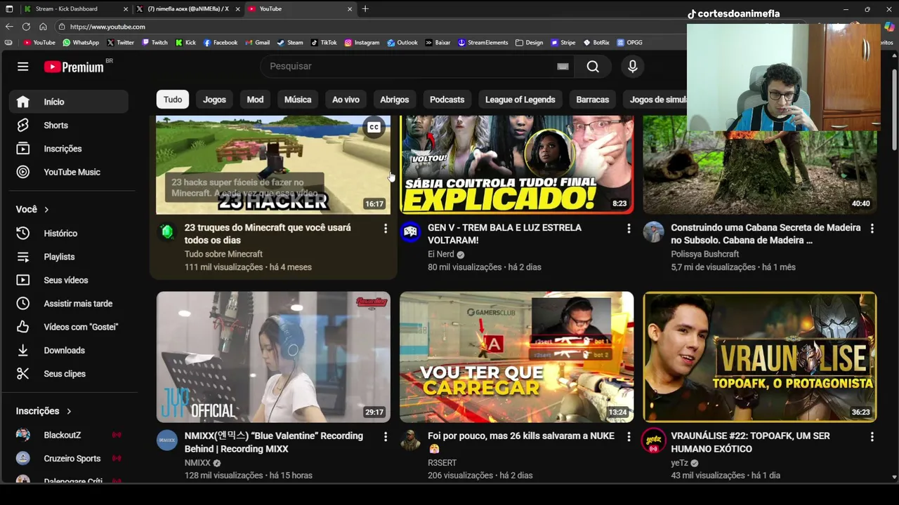This screenshot has width=899, height=505.
Task: Open Inscrições in the sidebar
Action: [x=69, y=149]
